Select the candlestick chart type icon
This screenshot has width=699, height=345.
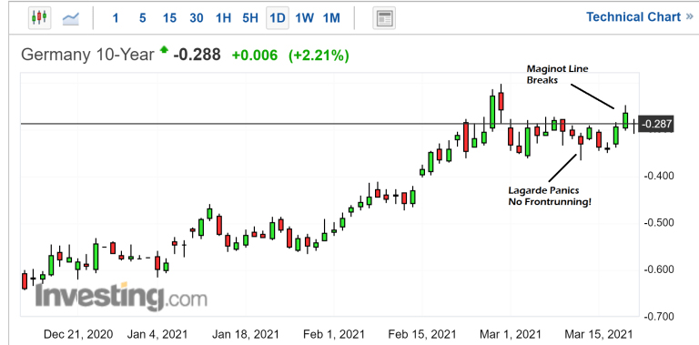coord(39,18)
